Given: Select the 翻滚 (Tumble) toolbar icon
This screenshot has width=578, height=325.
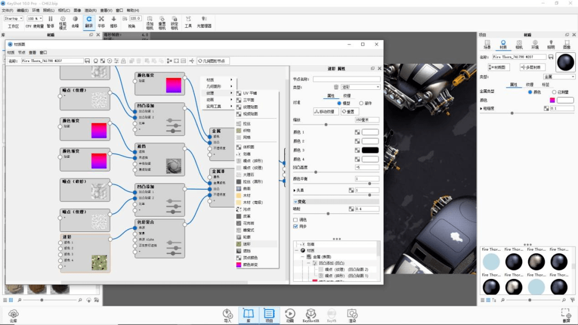Looking at the screenshot, I should tap(88, 19).
